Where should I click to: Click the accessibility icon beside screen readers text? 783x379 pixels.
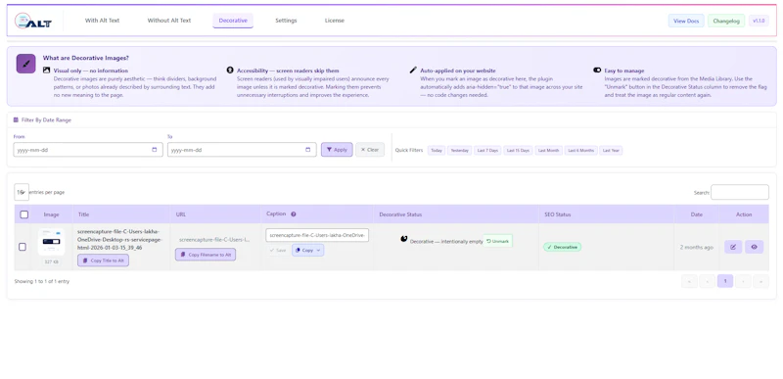[x=230, y=70]
